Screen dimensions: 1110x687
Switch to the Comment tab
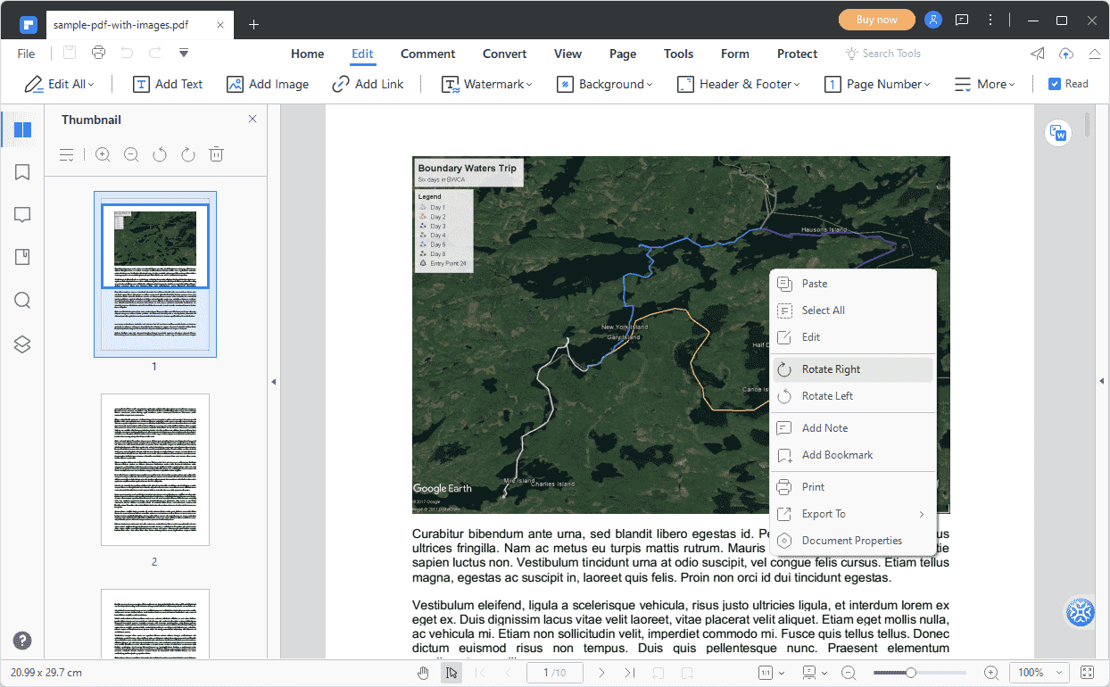(x=427, y=54)
